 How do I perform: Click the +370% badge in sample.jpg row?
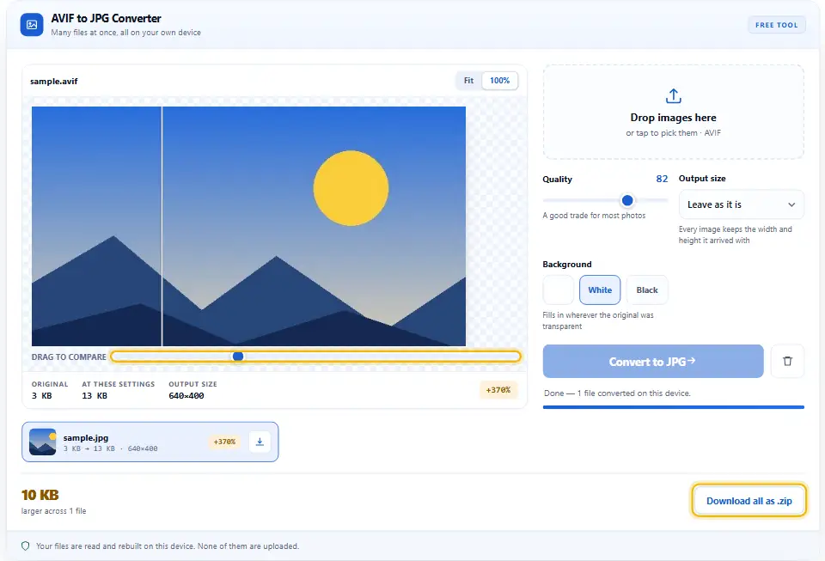(x=224, y=442)
